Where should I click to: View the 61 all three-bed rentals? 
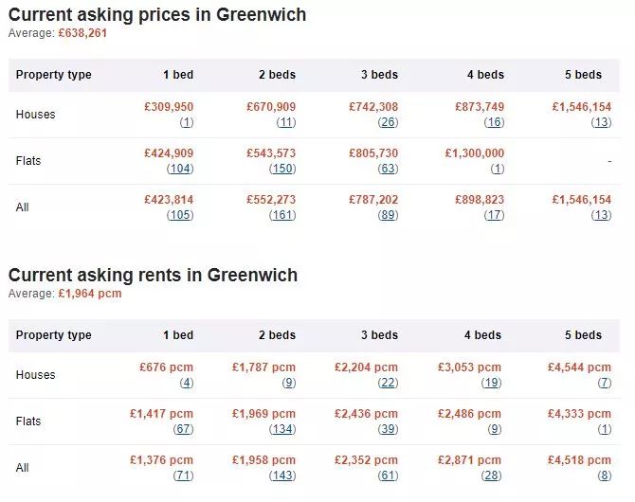pos(388,475)
